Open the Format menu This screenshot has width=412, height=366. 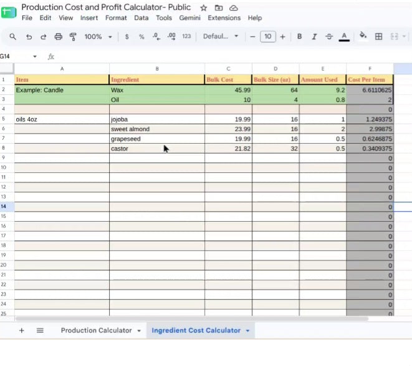pyautogui.click(x=116, y=18)
